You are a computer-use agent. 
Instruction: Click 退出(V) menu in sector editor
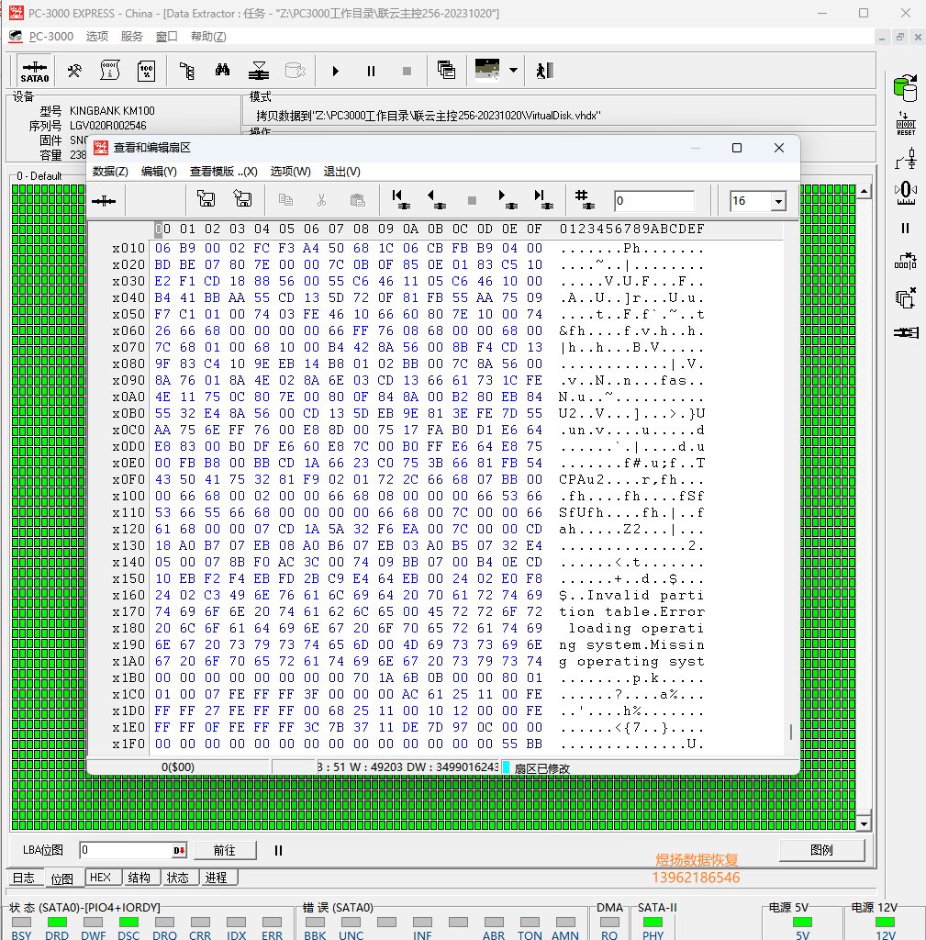tap(341, 172)
